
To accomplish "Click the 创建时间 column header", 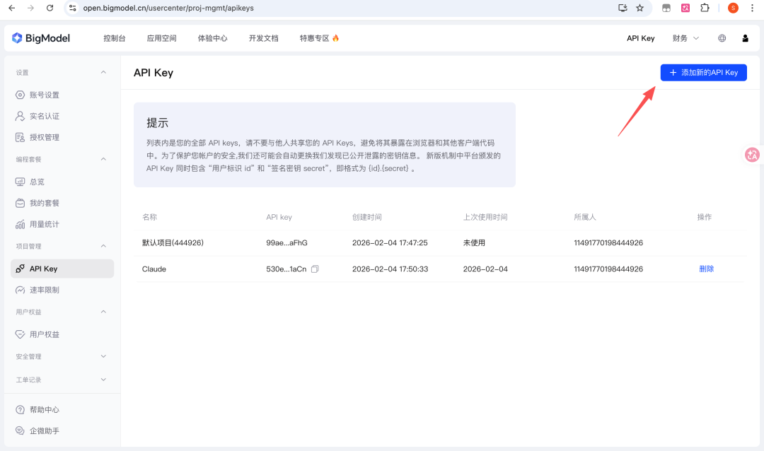I will 367,217.
